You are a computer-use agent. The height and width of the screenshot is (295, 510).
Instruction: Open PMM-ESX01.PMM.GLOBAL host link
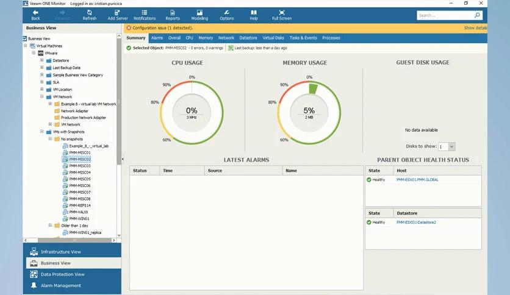point(417,180)
